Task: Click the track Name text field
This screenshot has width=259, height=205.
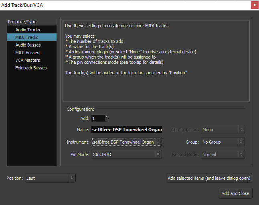Action: coord(127,130)
